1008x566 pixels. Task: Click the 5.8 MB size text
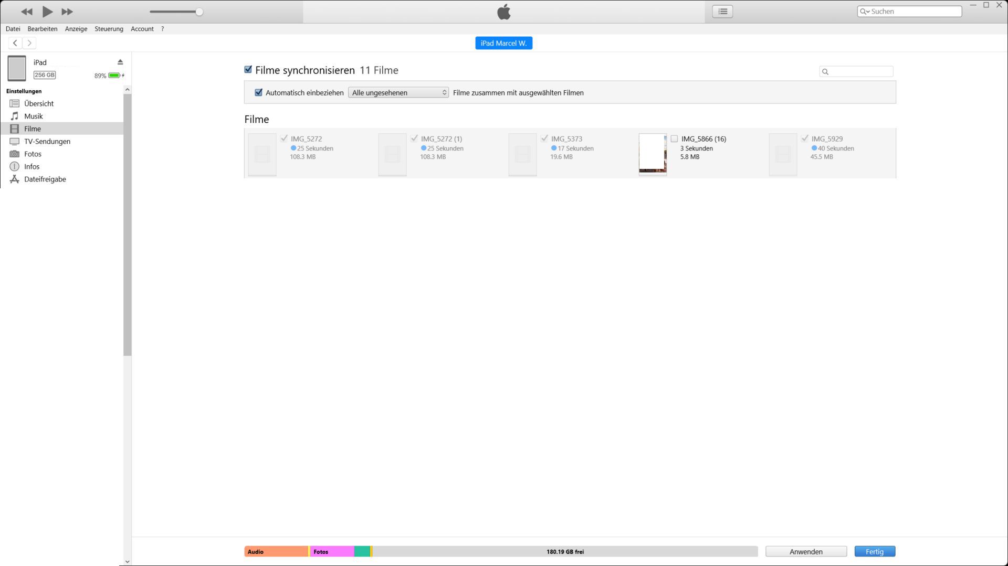690,157
